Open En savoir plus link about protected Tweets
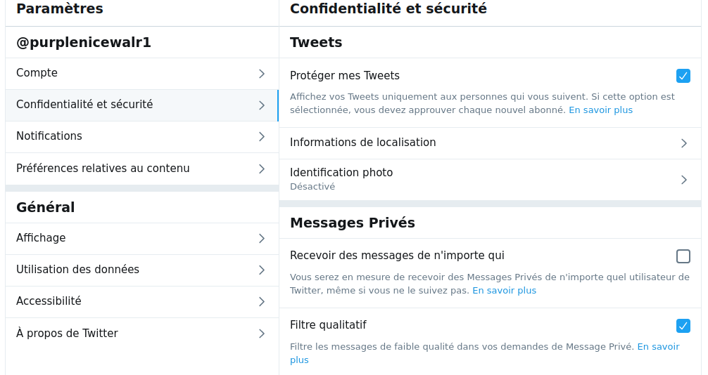 [x=600, y=110]
